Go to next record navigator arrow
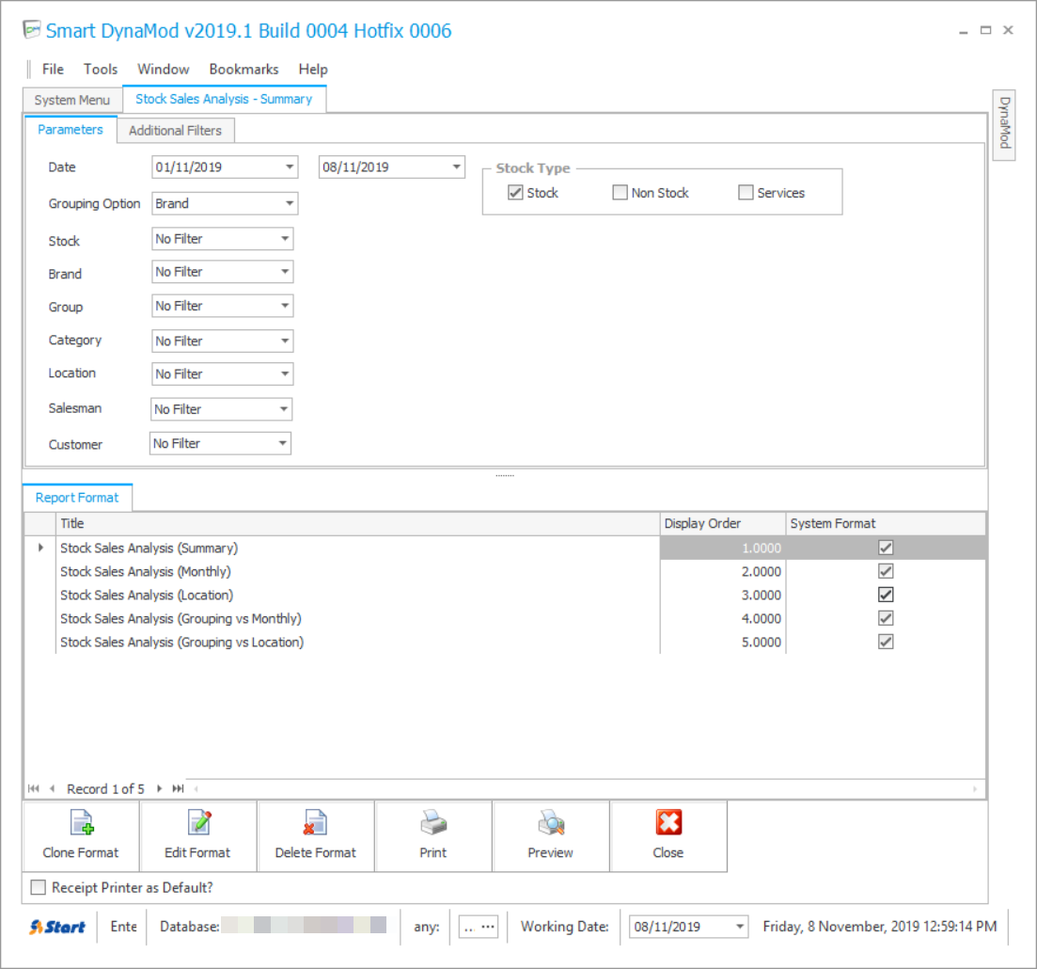Viewport: 1037px width, 969px height. pyautogui.click(x=160, y=788)
